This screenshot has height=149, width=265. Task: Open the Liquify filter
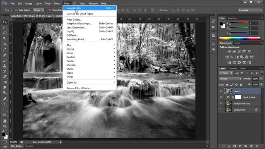click(90, 31)
